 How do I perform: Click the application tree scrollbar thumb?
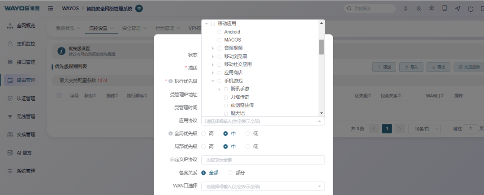[321, 47]
